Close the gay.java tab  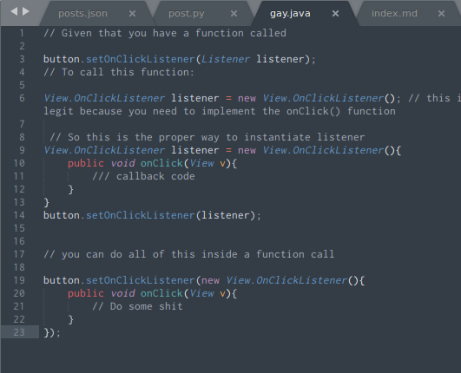pos(335,14)
